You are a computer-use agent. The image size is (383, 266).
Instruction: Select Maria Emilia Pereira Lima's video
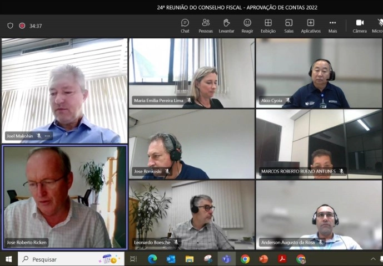pos(192,73)
